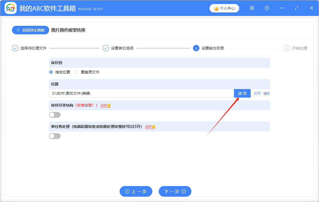The height and width of the screenshot is (202, 319).
Task: Select the 覆盖原文件 radio option
Action: click(77, 72)
